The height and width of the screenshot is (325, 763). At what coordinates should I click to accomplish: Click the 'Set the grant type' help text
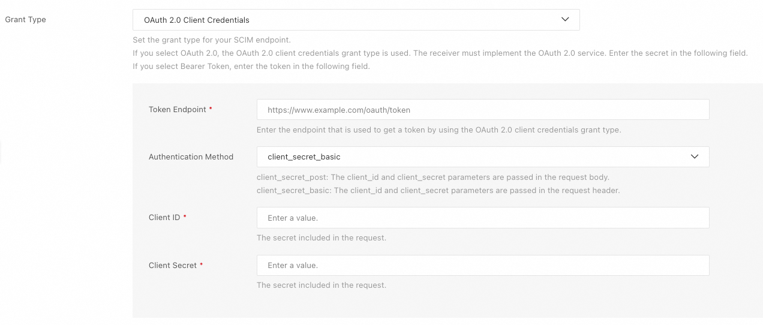pyautogui.click(x=212, y=40)
